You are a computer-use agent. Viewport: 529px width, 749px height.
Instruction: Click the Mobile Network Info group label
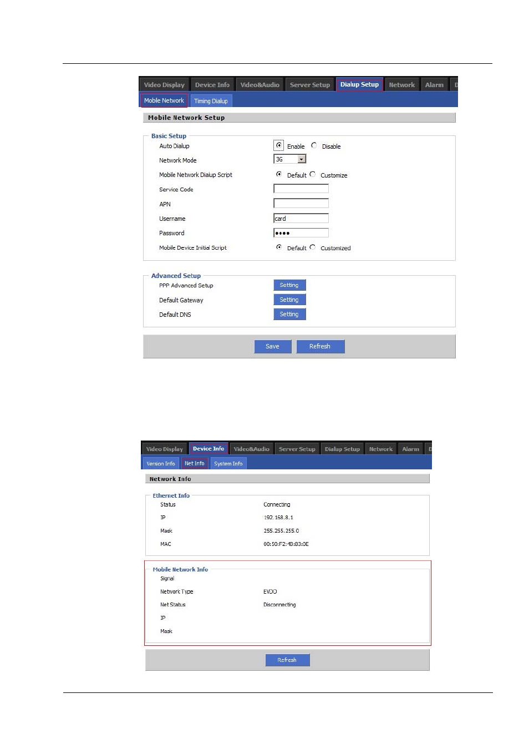180,569
